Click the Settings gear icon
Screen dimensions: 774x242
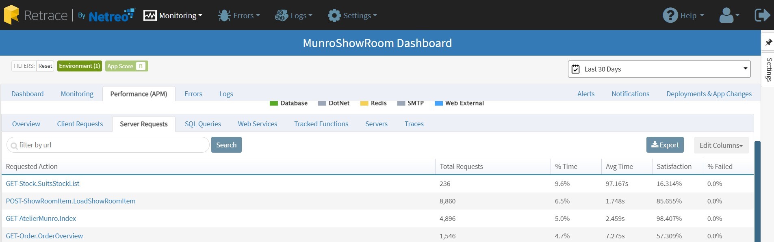[x=334, y=15]
